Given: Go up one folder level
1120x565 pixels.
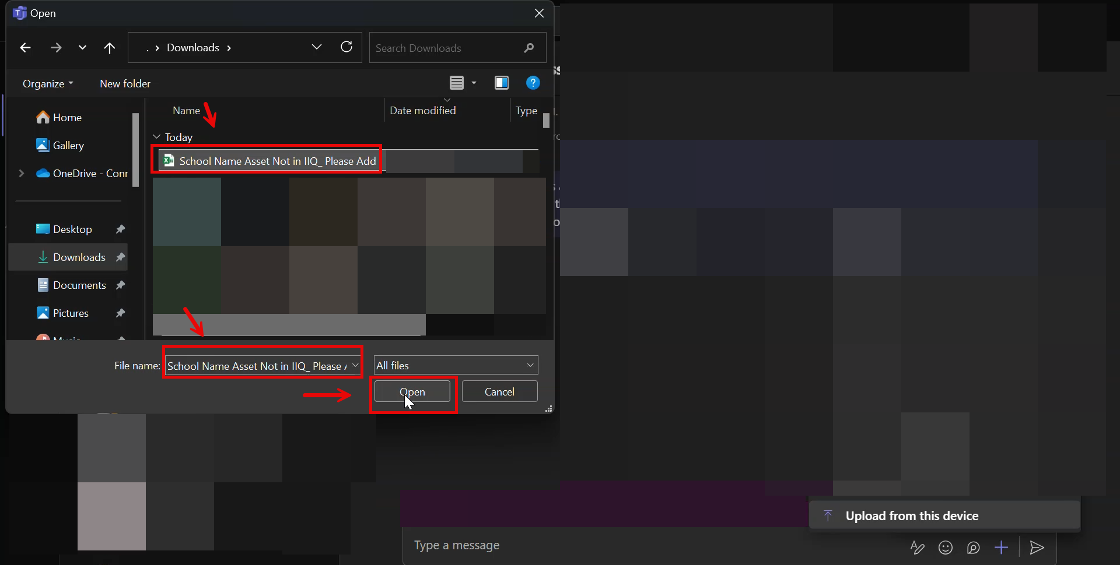Looking at the screenshot, I should click(x=109, y=48).
